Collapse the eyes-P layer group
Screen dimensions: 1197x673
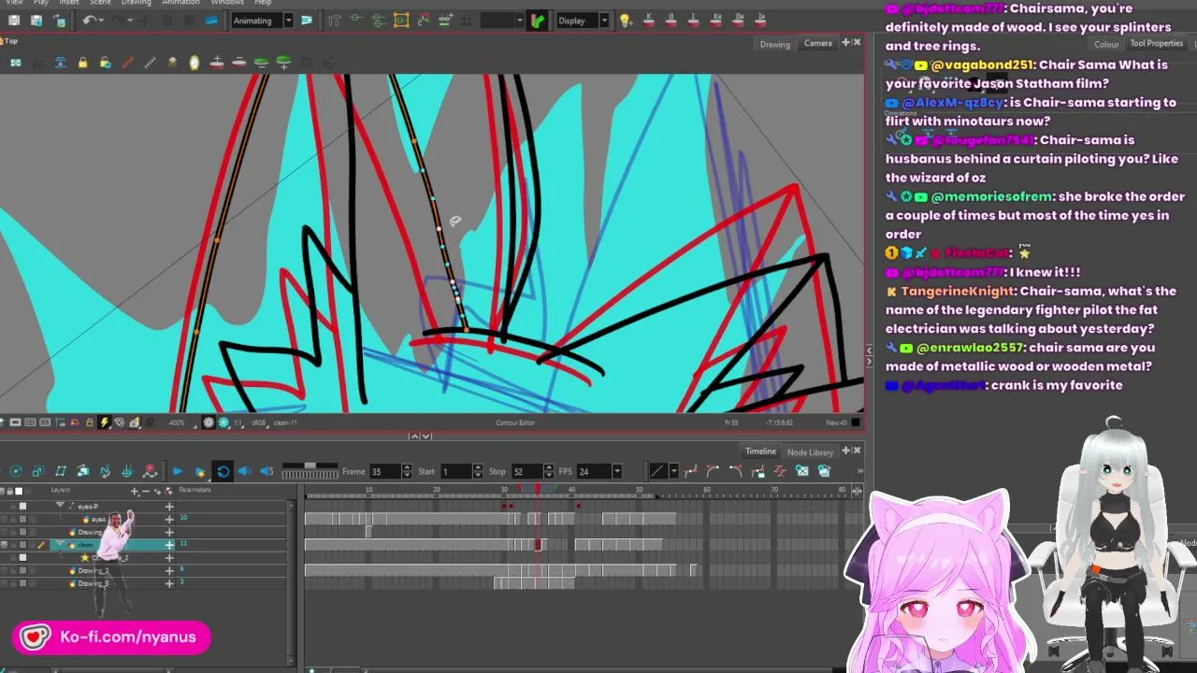tap(61, 506)
